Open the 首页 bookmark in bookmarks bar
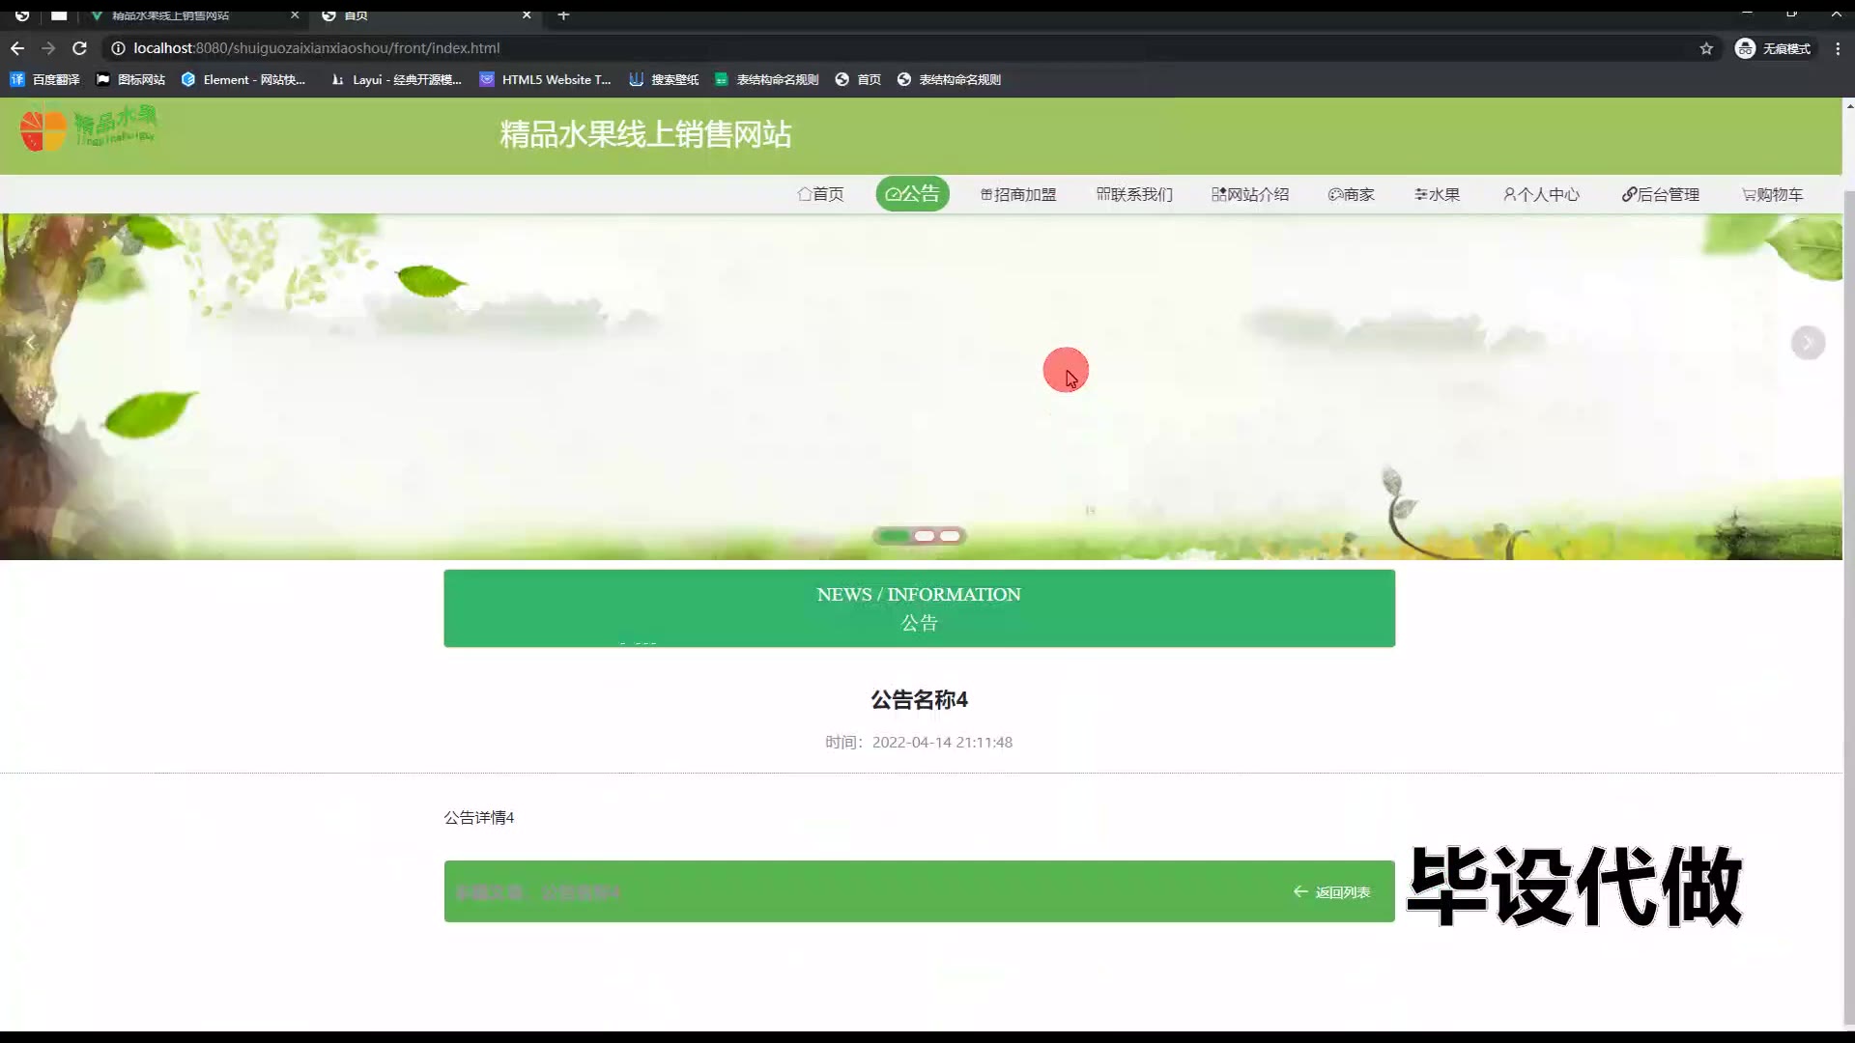 point(858,79)
